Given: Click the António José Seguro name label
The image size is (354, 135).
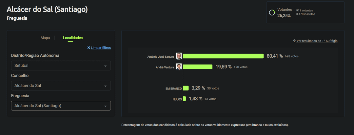Looking at the screenshot, I should (x=161, y=57).
